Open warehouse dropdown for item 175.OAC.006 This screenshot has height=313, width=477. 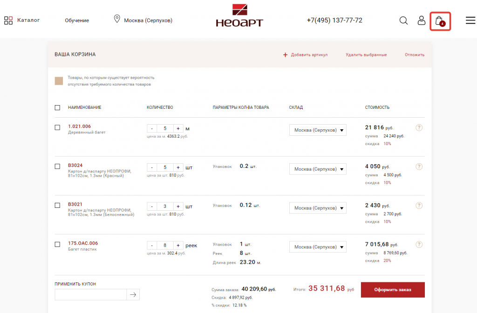(318, 247)
